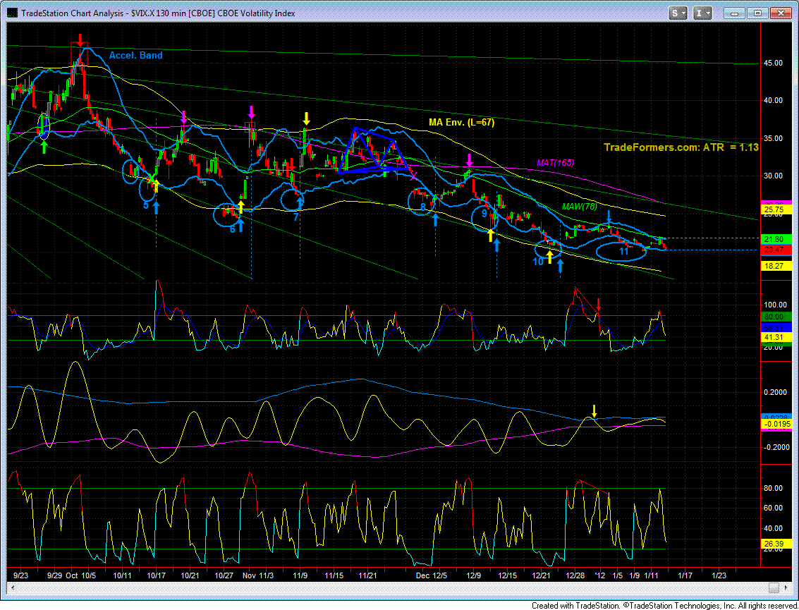This screenshot has width=799, height=610.
Task: Click the 35.00 price axis label
Action: point(774,138)
